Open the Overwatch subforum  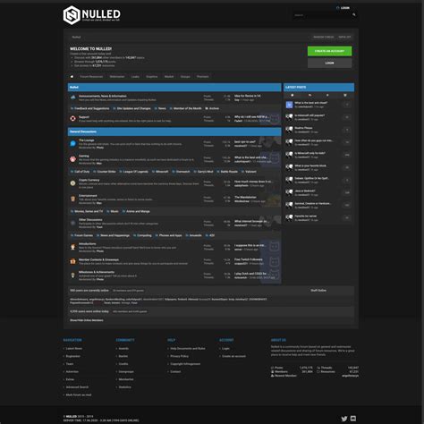click(182, 172)
